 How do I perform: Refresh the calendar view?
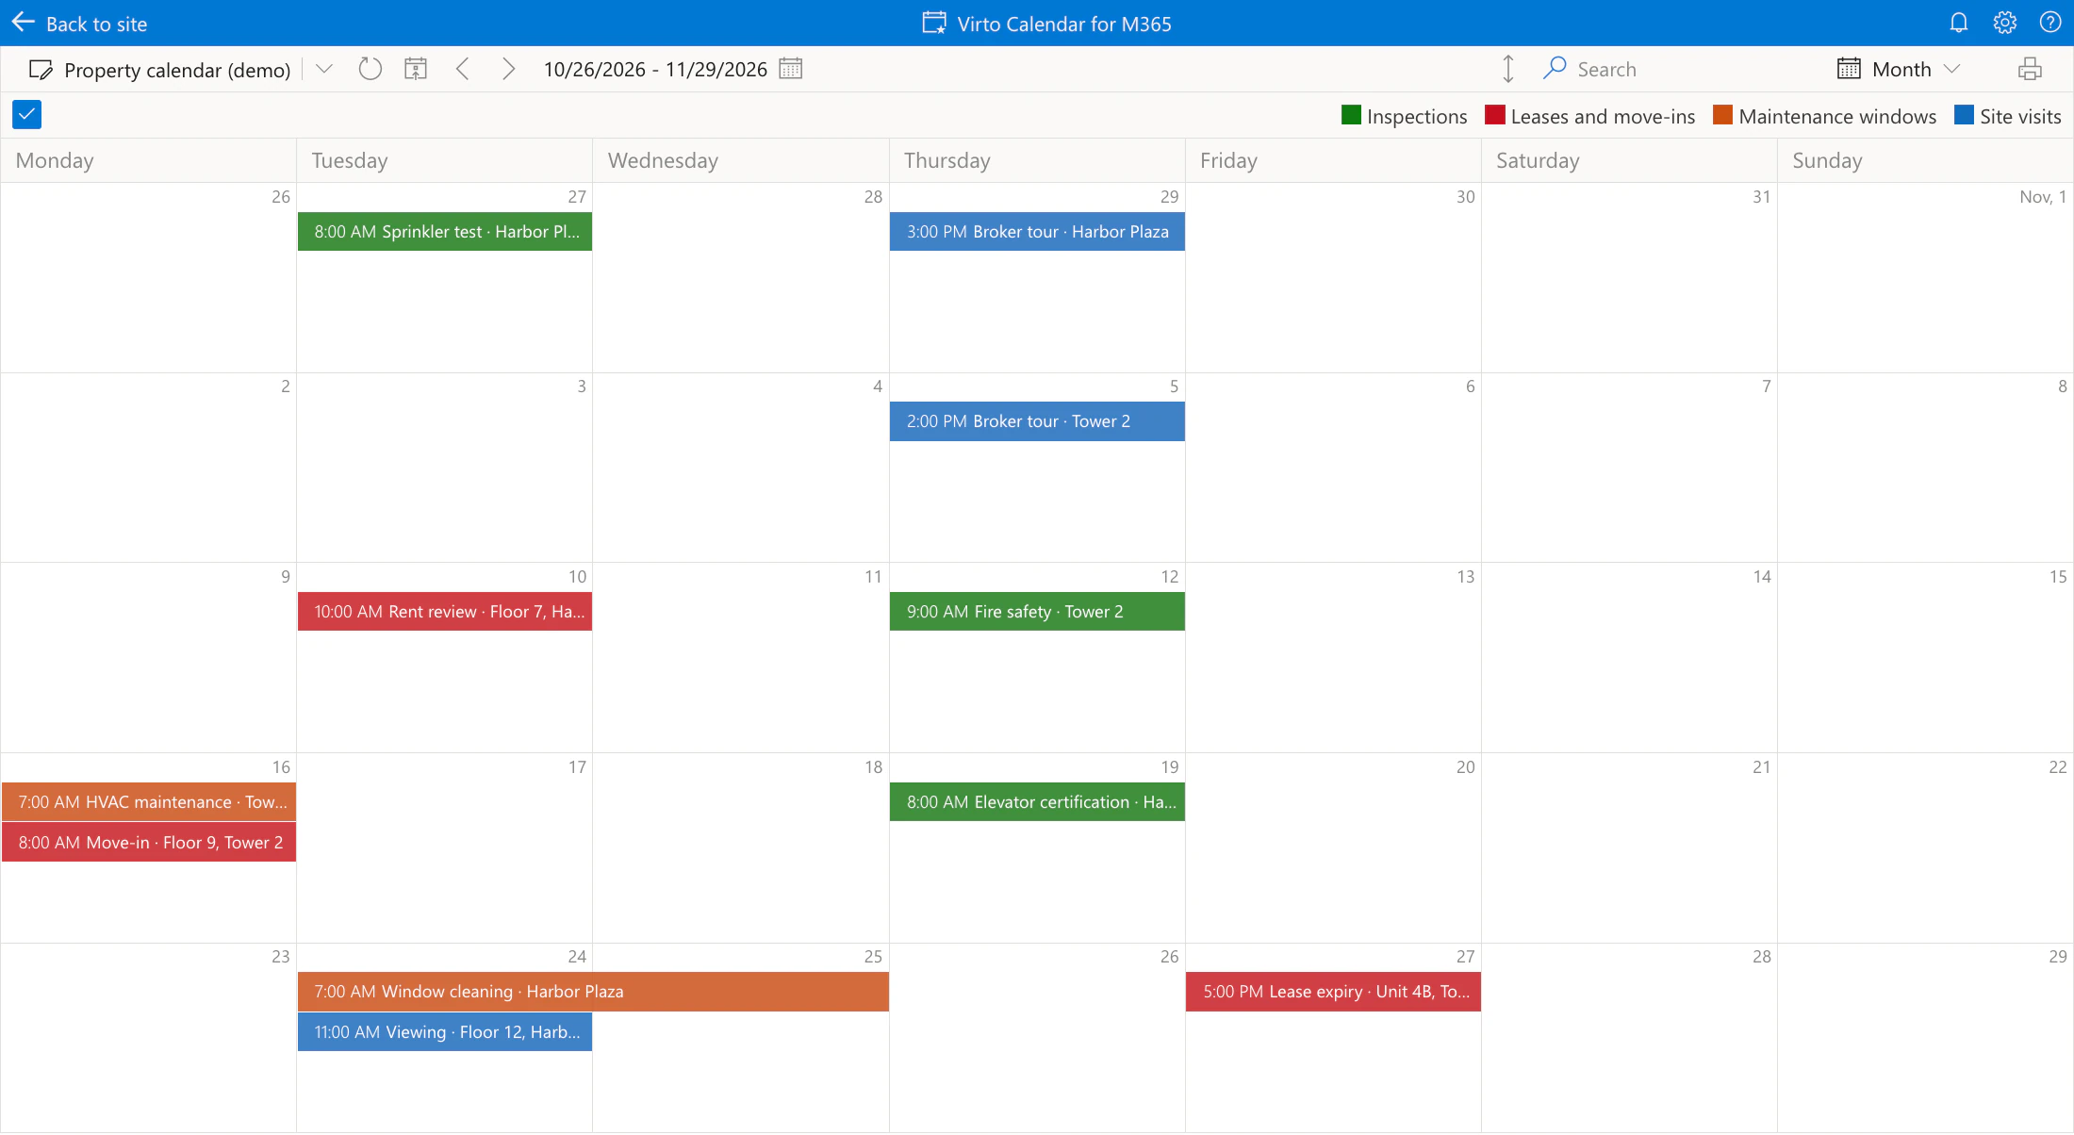click(x=370, y=69)
